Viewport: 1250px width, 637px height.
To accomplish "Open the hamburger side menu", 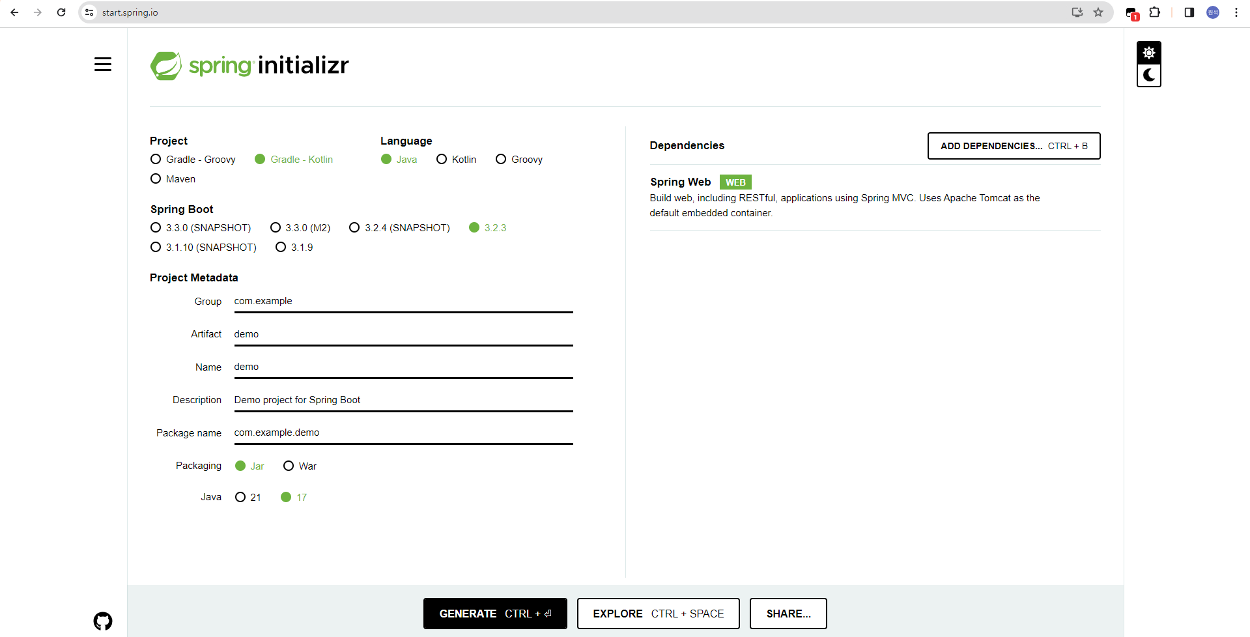I will point(103,64).
